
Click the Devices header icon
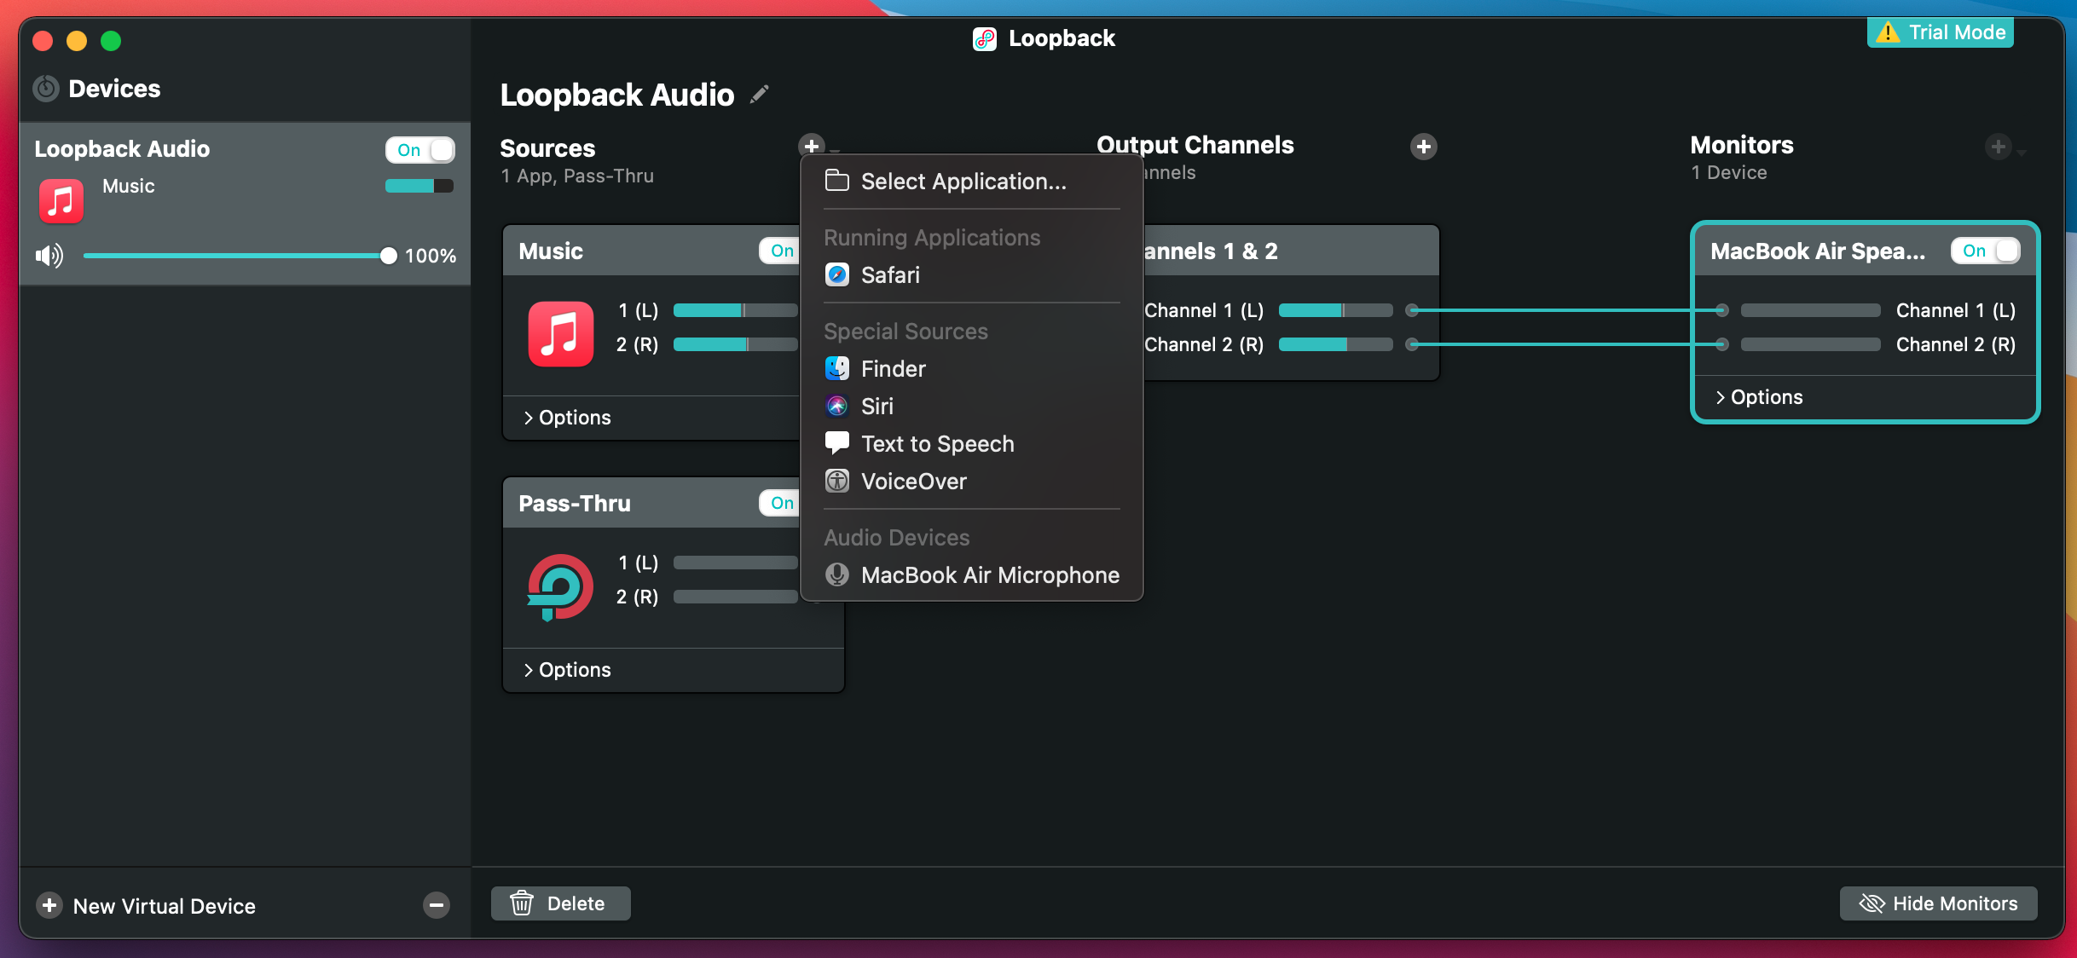click(46, 88)
